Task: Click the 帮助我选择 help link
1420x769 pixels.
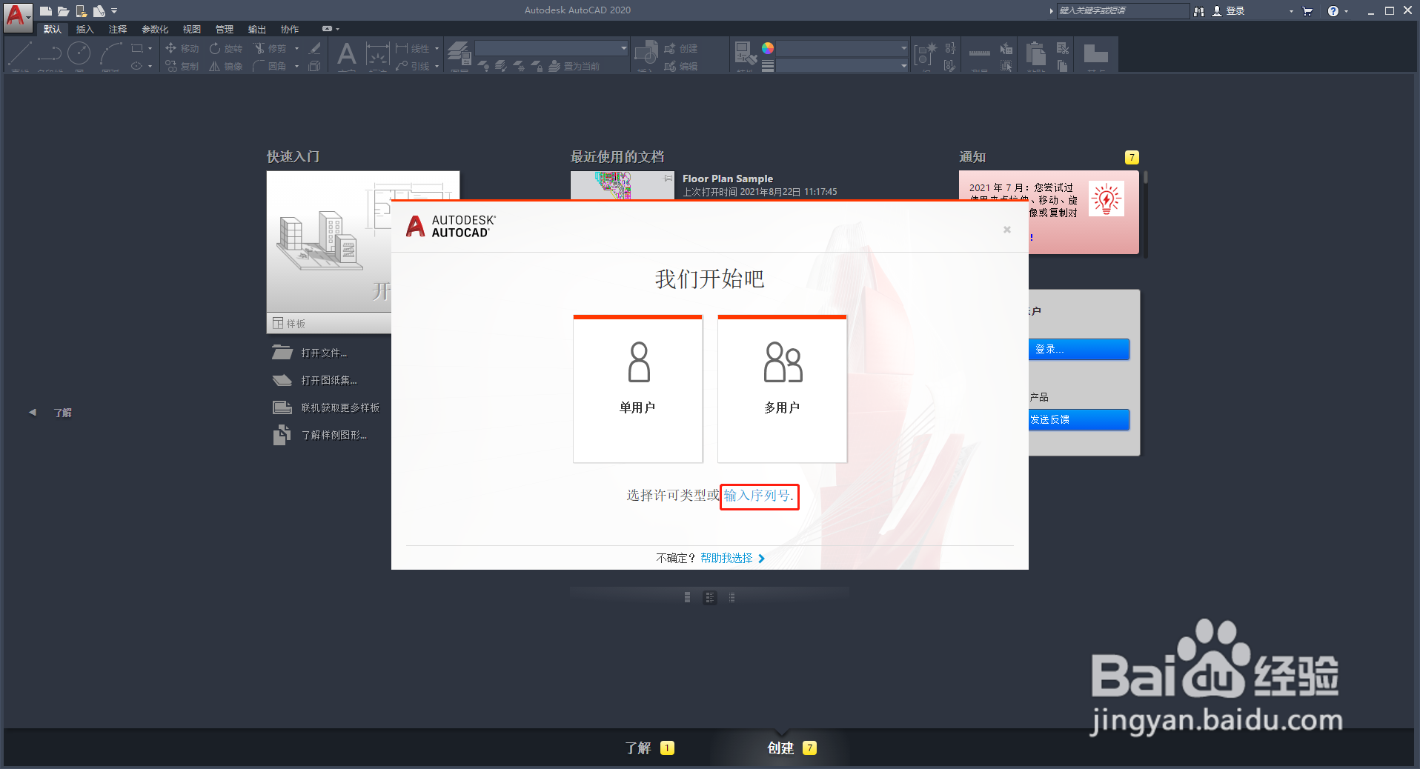Action: pyautogui.click(x=732, y=558)
